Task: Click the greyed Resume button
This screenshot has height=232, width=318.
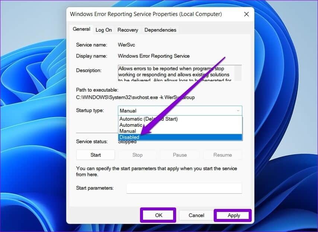Action: coord(222,155)
